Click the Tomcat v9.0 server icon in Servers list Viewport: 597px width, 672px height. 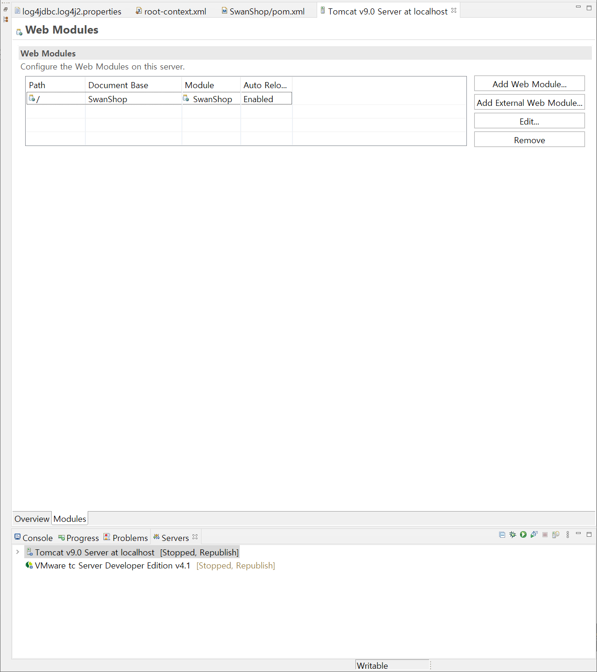pyautogui.click(x=29, y=552)
